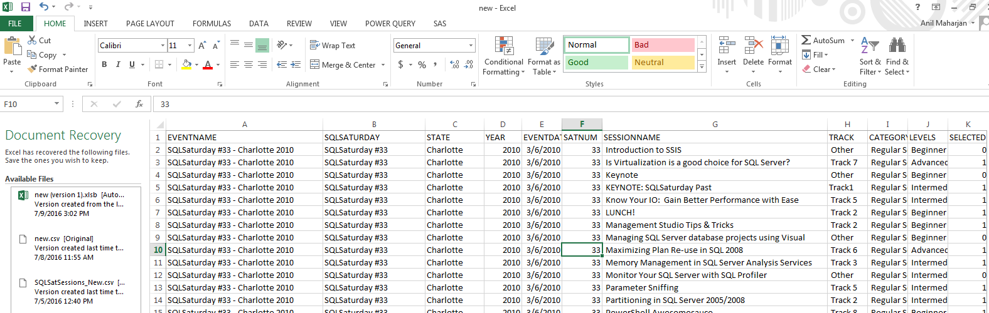This screenshot has height=313, width=989.
Task: Click the formula bar input
Action: coord(570,104)
